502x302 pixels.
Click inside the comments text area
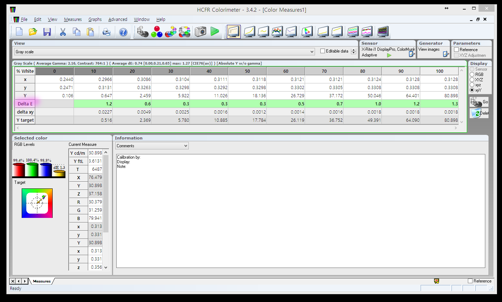[300, 213]
